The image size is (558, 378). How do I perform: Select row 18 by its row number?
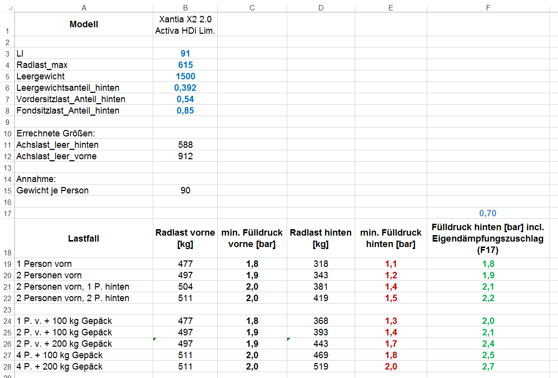[x=7, y=239]
